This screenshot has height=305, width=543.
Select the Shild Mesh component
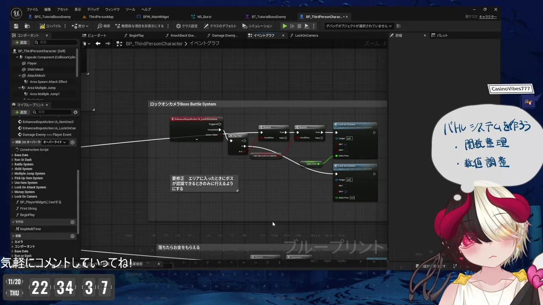(x=35, y=69)
